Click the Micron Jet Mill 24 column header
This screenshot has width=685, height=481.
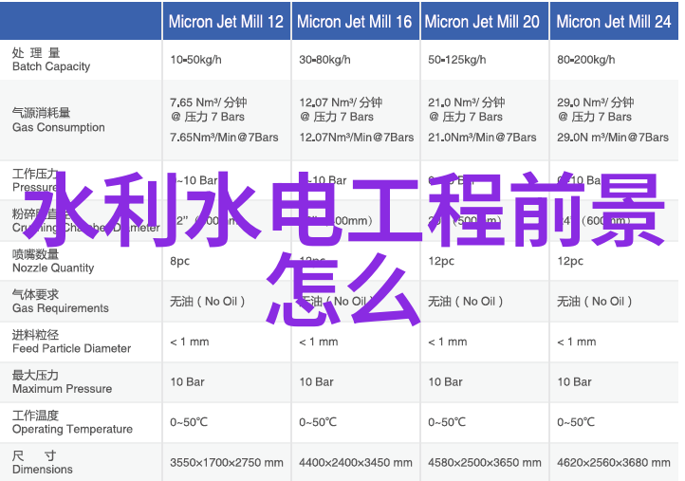coord(613,22)
